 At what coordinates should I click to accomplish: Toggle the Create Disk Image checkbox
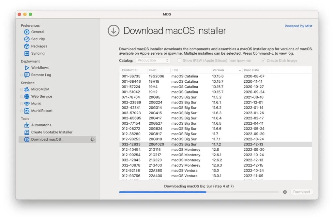pyautogui.click(x=263, y=60)
